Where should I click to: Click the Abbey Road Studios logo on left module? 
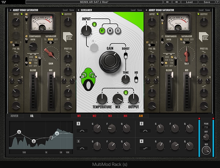point(68,37)
